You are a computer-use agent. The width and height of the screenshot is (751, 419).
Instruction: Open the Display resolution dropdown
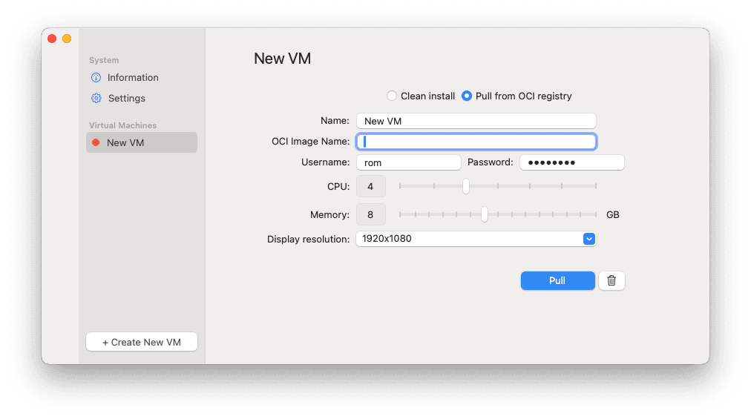476,239
